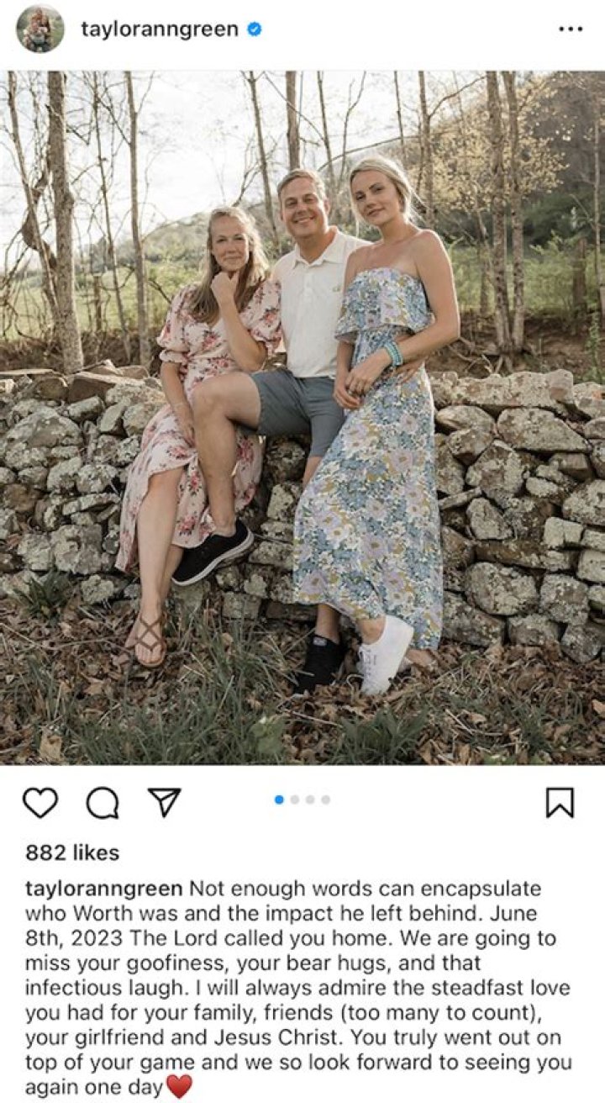Viewport: 605px width, 1103px height.
Task: Click the red heart emoji in caption
Action: (x=179, y=1086)
